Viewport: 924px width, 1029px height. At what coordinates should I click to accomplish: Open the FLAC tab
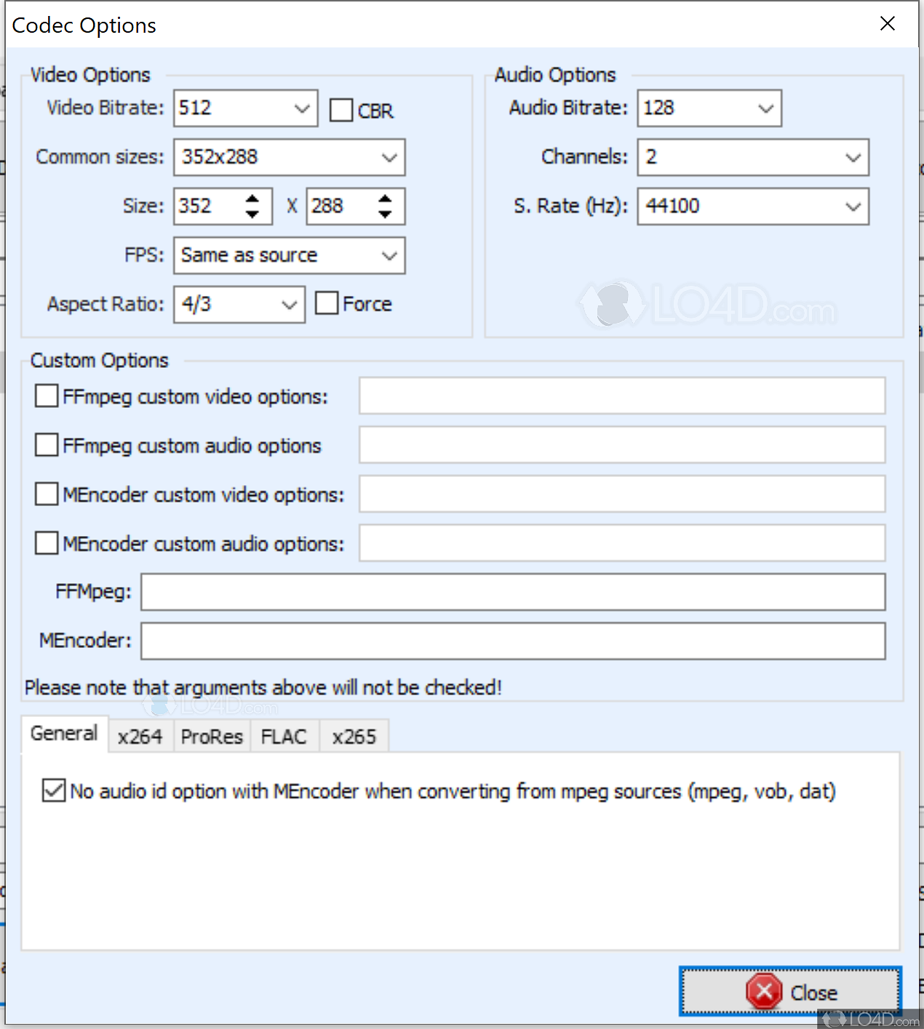tap(284, 736)
